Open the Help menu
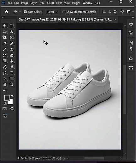136x163 pixels. 97,3
